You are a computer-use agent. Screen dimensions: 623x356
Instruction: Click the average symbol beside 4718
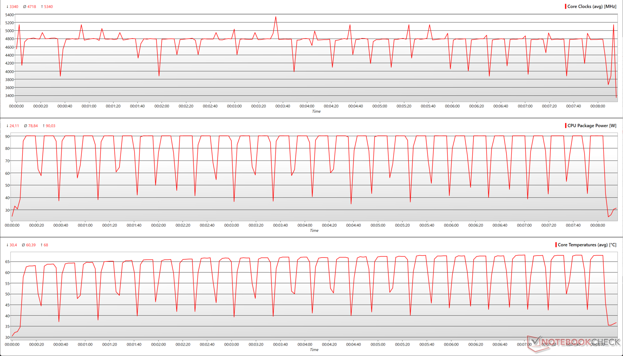pos(25,6)
